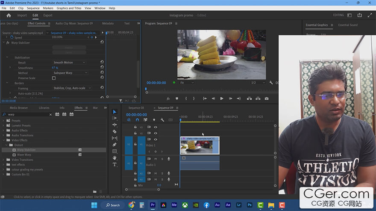Click the Play button in Program monitor
The image size is (376, 211).
pos(222,98)
